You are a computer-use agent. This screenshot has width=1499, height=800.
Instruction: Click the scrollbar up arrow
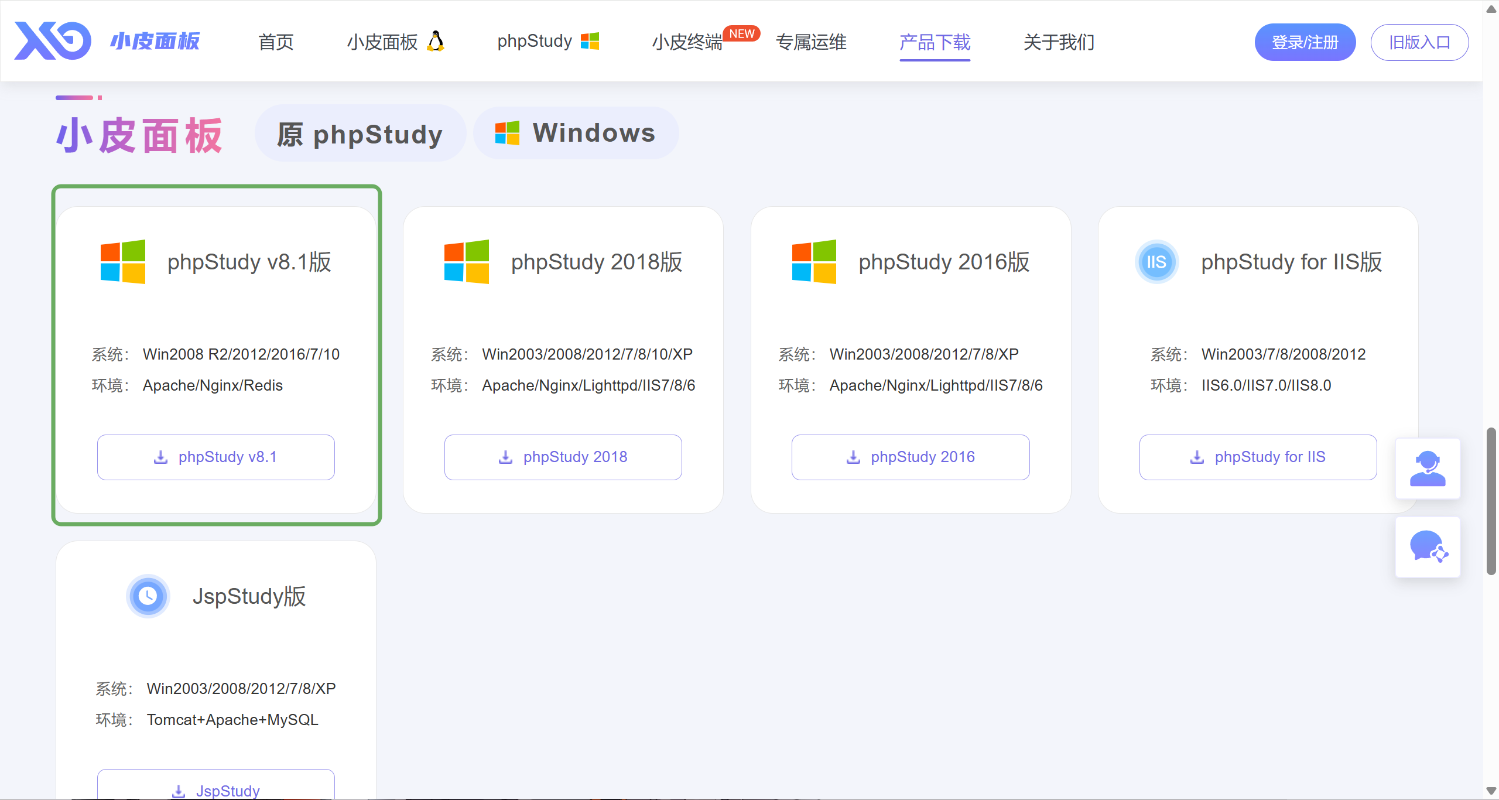pyautogui.click(x=1491, y=8)
